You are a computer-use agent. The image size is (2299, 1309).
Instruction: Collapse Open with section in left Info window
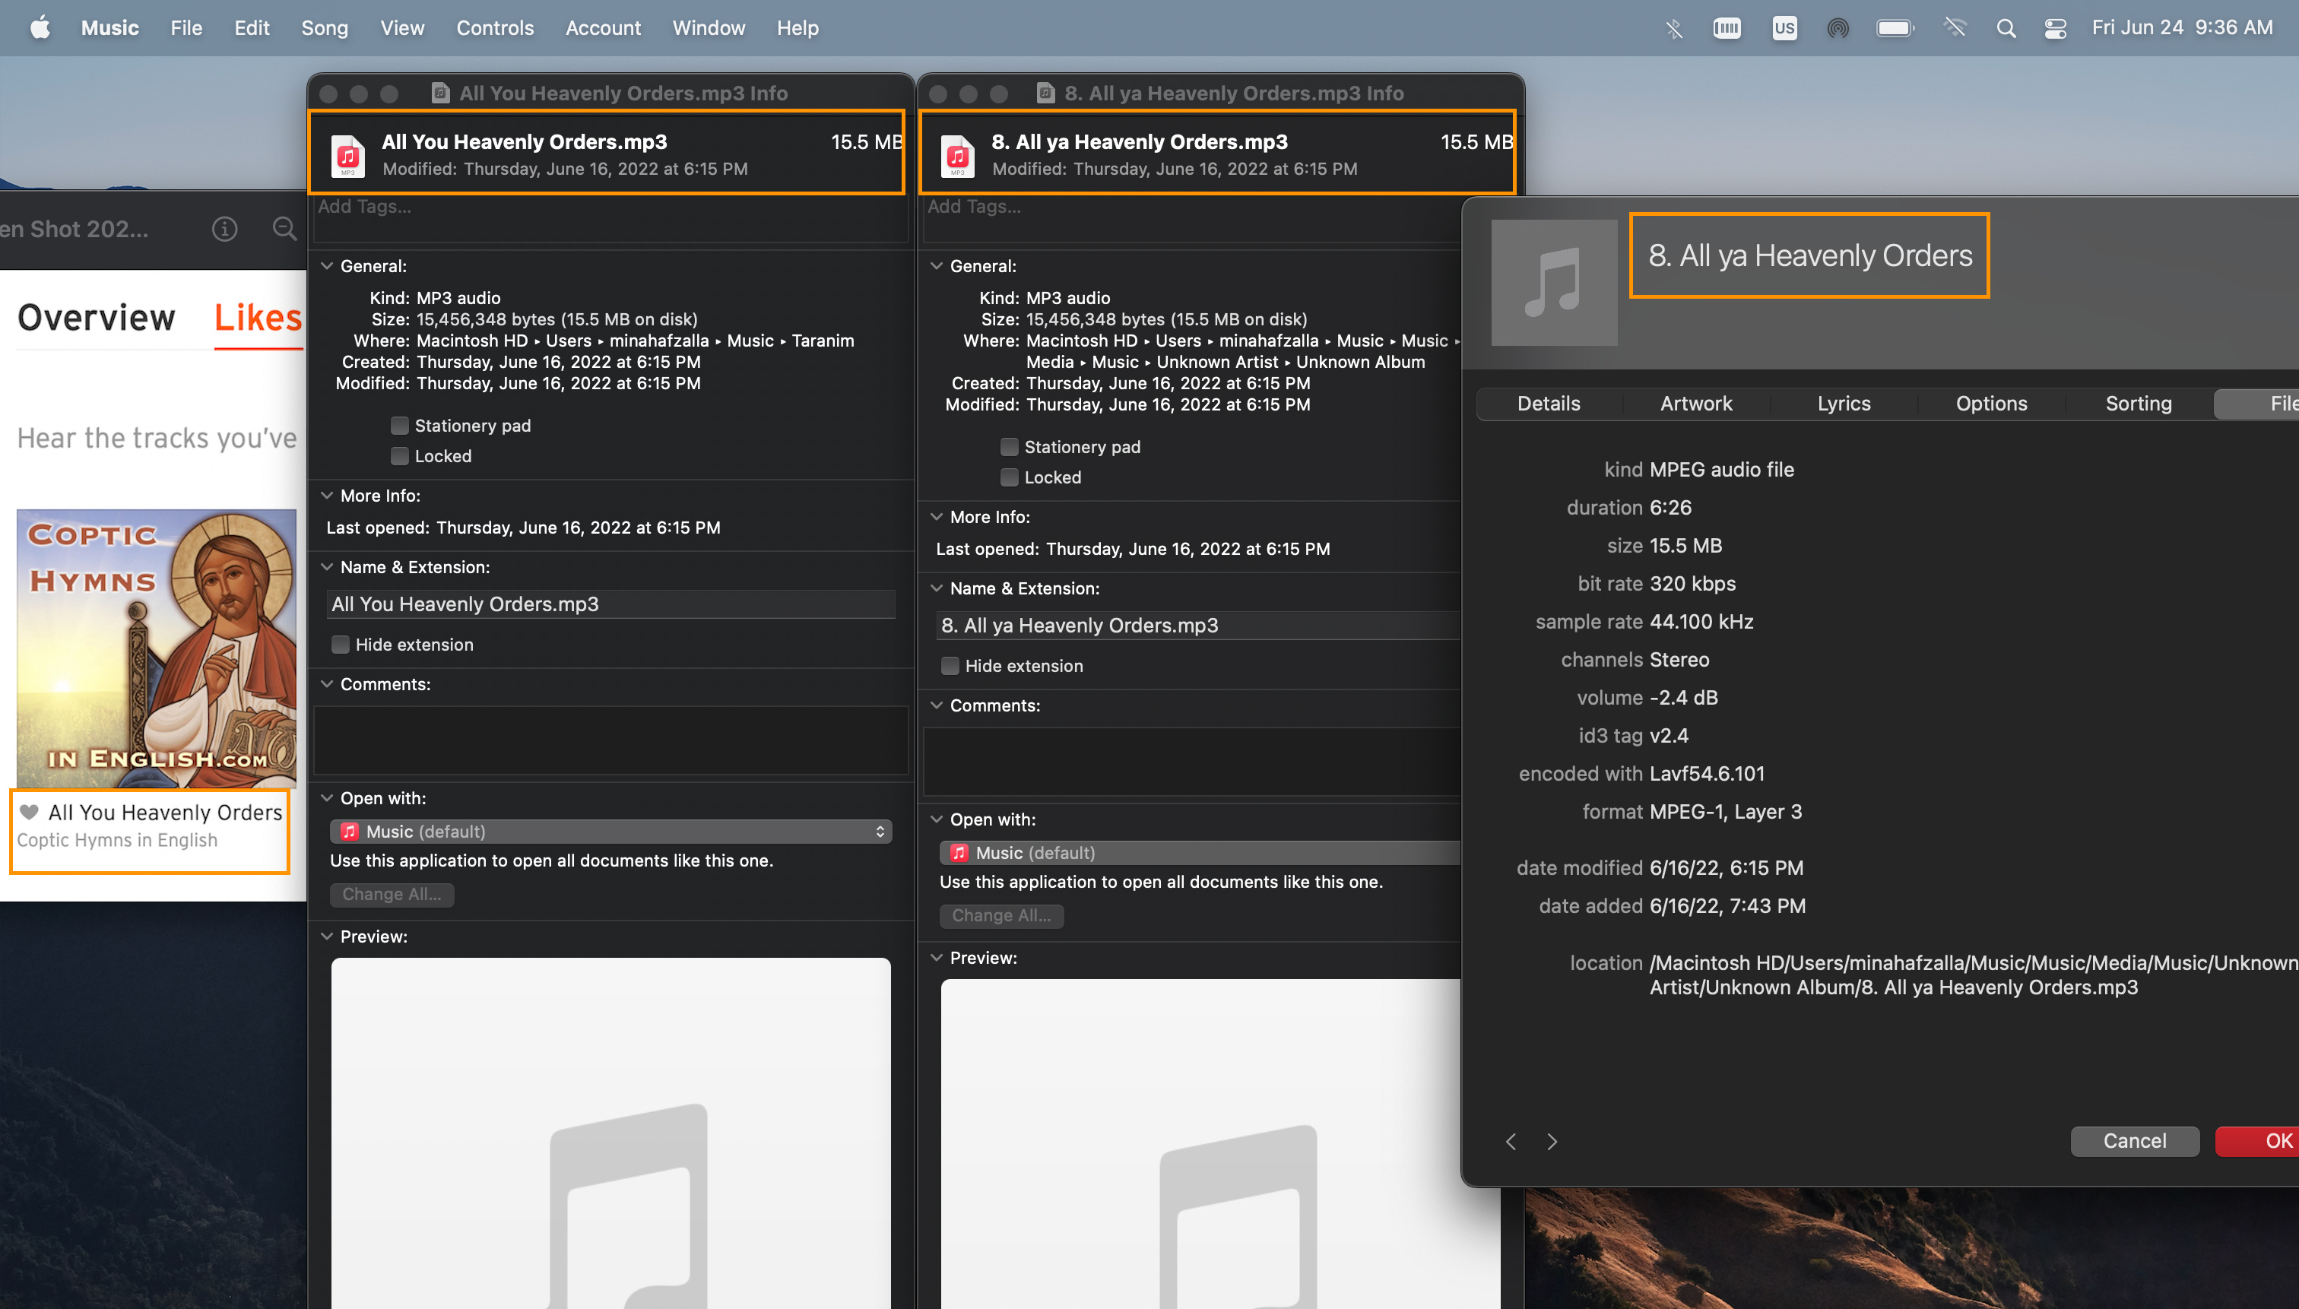point(327,798)
